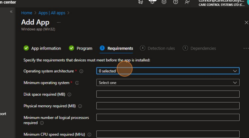Open the Help question mark icon

[176, 2]
